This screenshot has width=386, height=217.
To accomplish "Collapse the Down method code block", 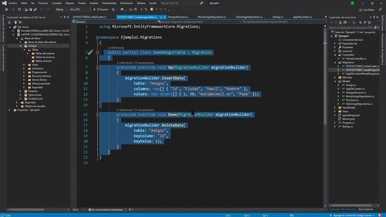I will (x=98, y=115).
